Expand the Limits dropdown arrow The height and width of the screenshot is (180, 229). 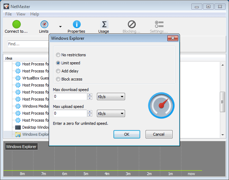click(x=60, y=26)
